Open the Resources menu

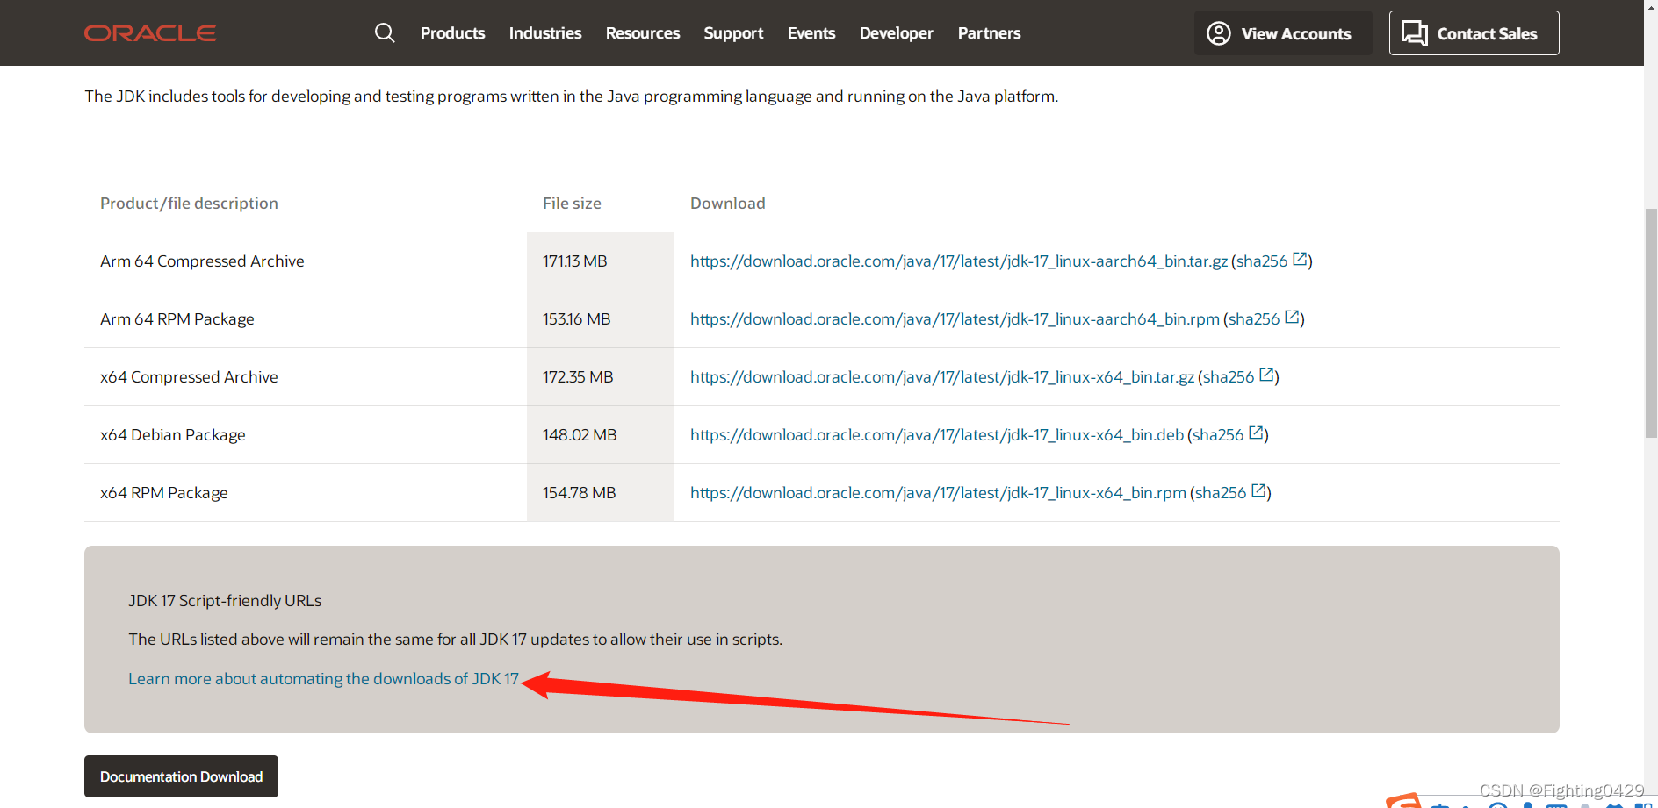(x=643, y=33)
